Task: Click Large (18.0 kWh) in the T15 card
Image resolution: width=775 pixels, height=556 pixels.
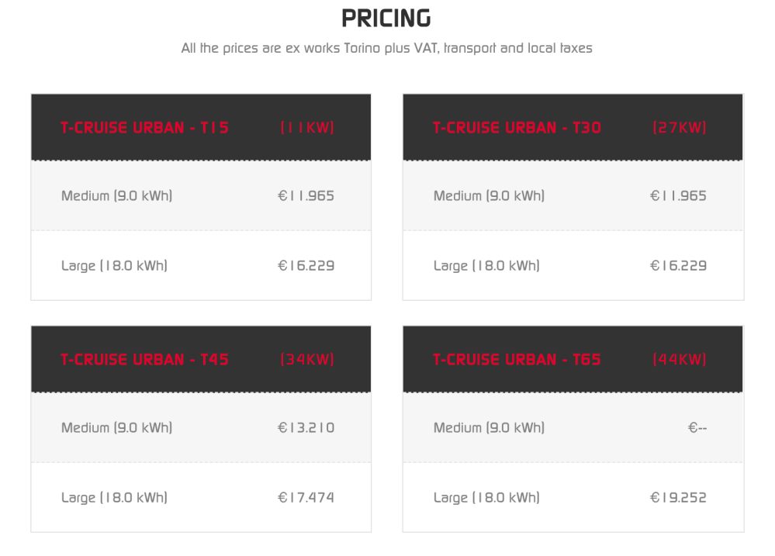Action: pos(115,266)
